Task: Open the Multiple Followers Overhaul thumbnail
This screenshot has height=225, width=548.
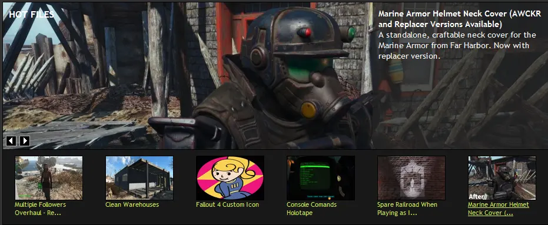Action: point(49,178)
